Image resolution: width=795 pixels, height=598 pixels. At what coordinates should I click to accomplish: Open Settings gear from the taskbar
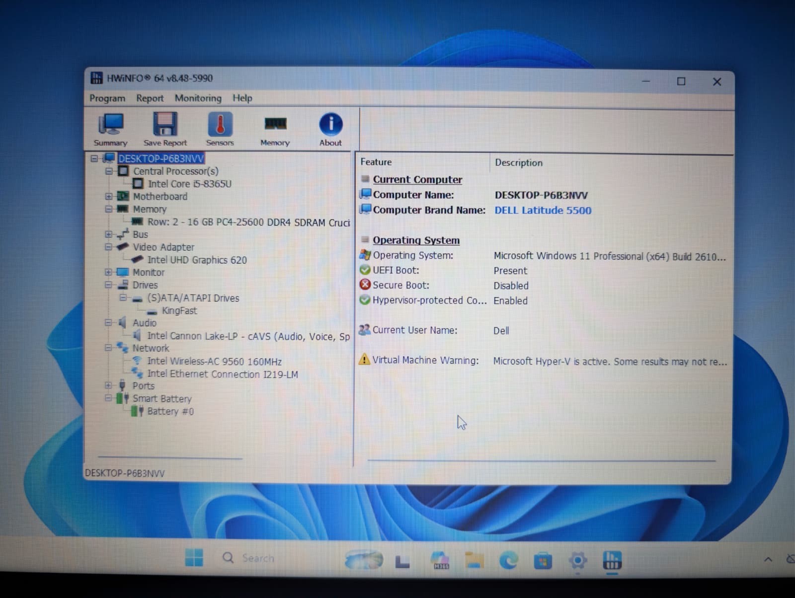coord(577,561)
